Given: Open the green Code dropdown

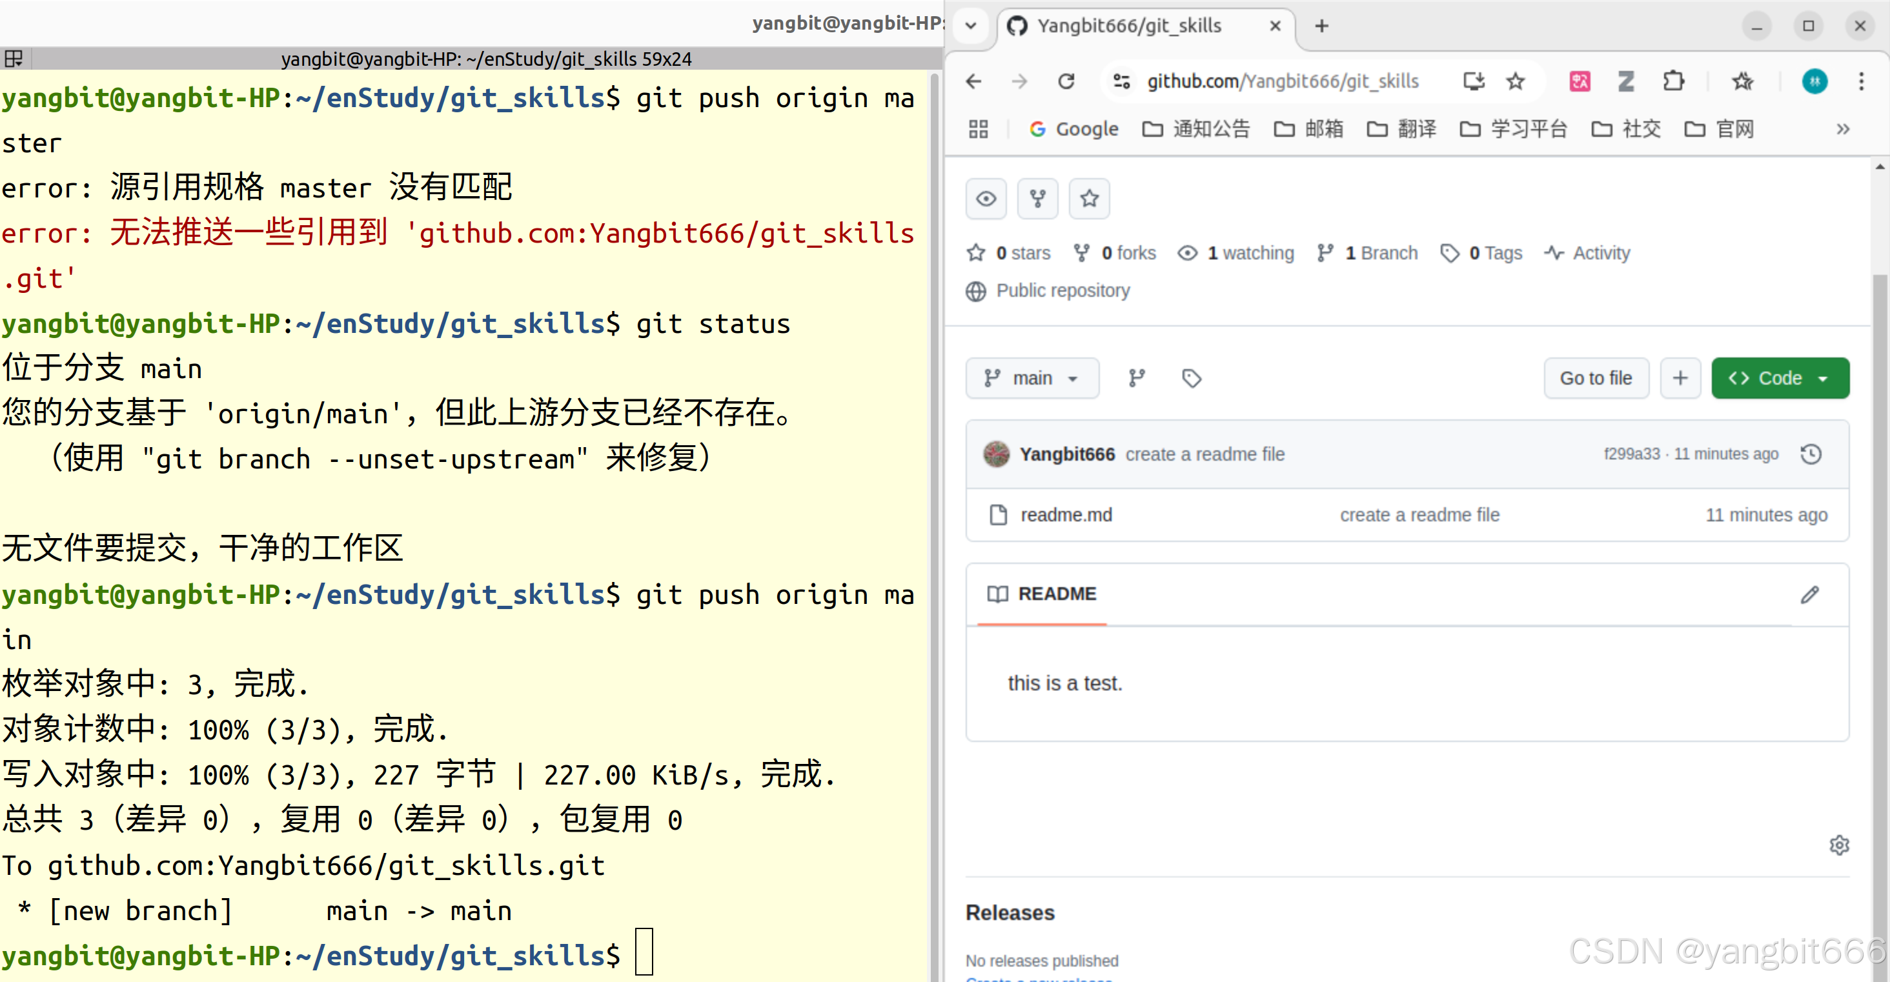Looking at the screenshot, I should (x=1780, y=379).
